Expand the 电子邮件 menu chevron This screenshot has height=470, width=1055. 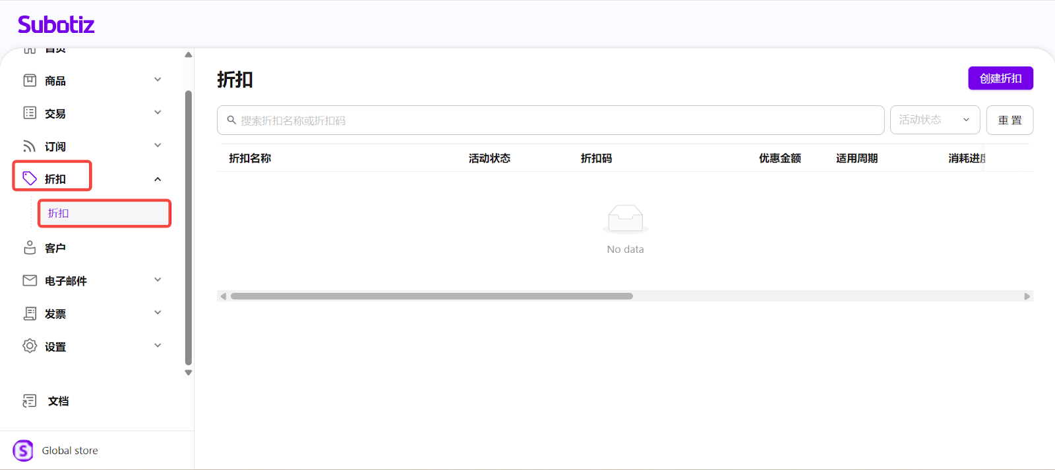coord(158,280)
